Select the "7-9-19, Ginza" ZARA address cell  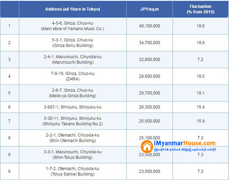(x=72, y=76)
